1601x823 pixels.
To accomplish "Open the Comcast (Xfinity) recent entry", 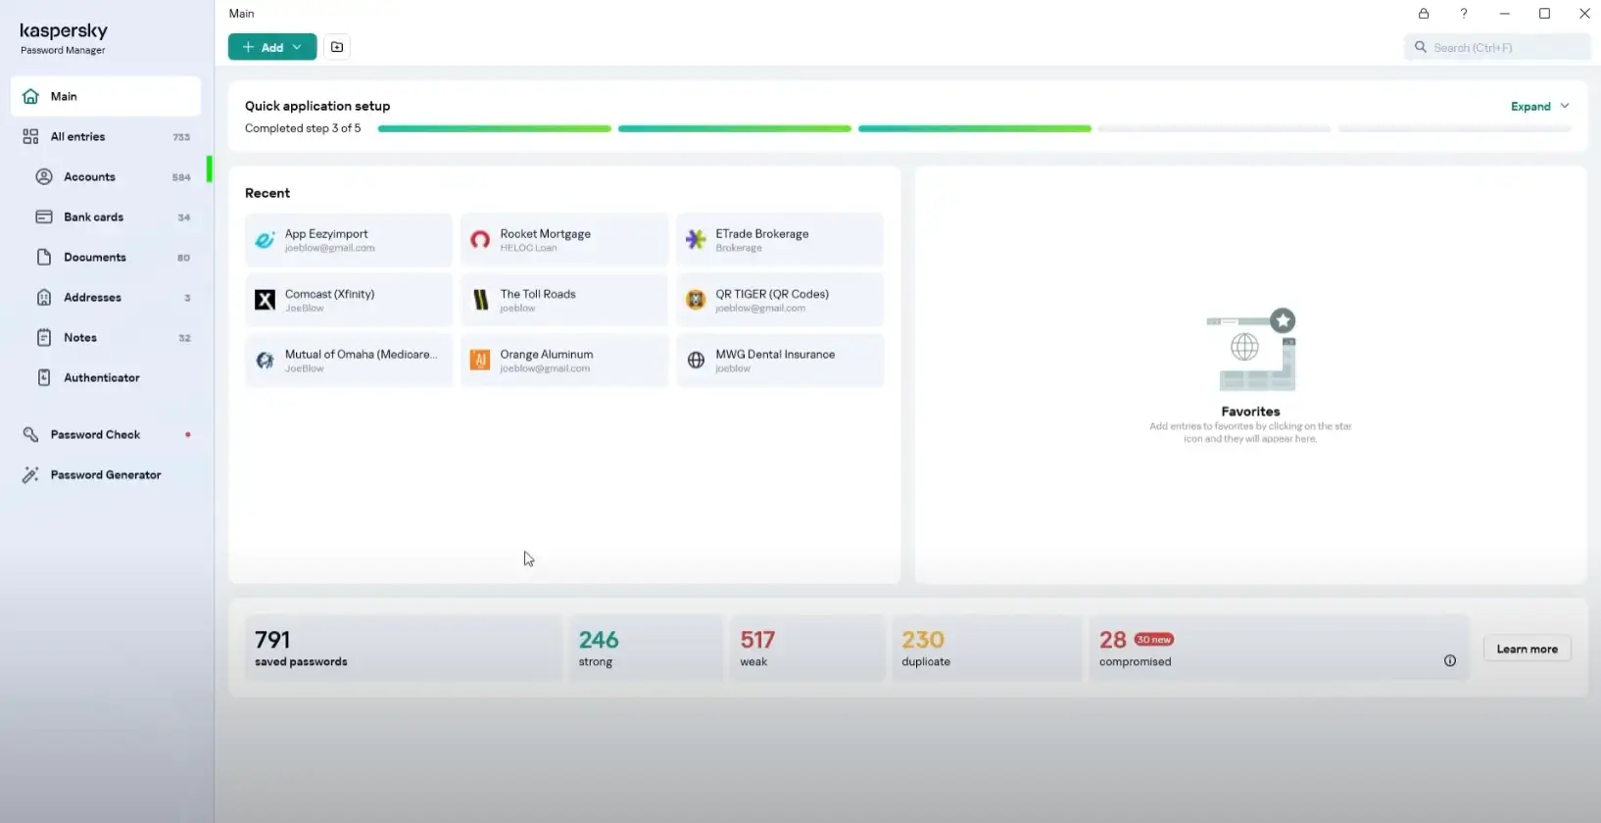I will [348, 300].
